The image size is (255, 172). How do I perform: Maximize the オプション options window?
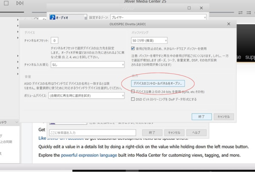189,8
